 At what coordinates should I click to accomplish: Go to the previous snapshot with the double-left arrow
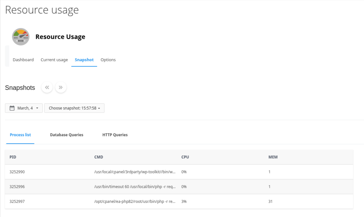(47, 87)
